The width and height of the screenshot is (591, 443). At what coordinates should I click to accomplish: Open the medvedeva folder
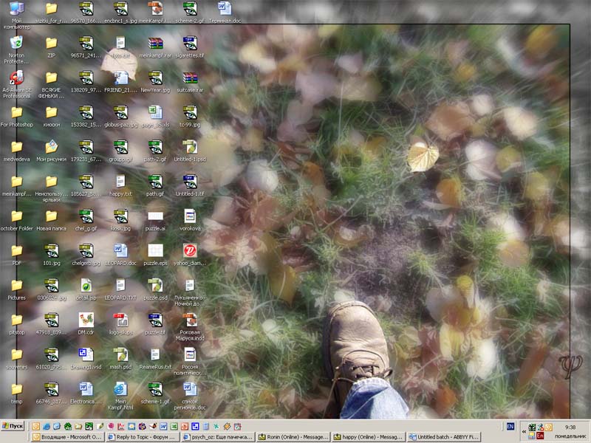[x=16, y=151]
